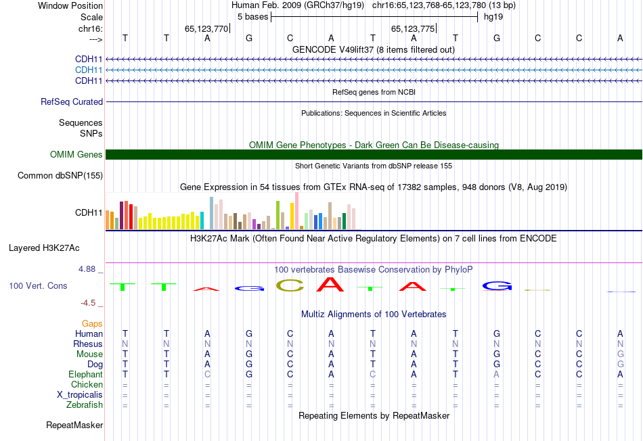Screen dimensions: 643x441
Task: Click the 'Human Feb. 2009 (GRCh37/hg19)' assembly text
Action: point(298,5)
